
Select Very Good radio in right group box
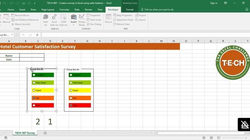coord(71,82)
